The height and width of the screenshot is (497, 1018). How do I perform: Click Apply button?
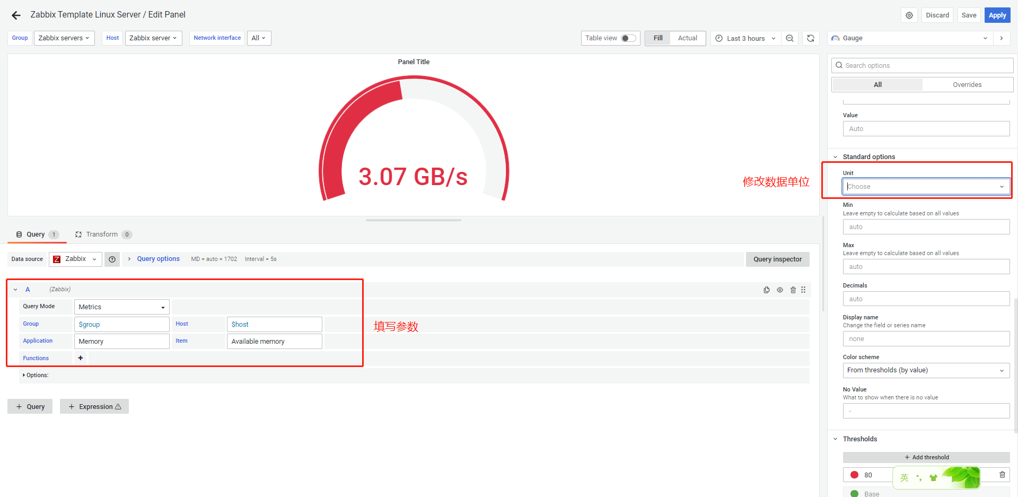pos(997,15)
